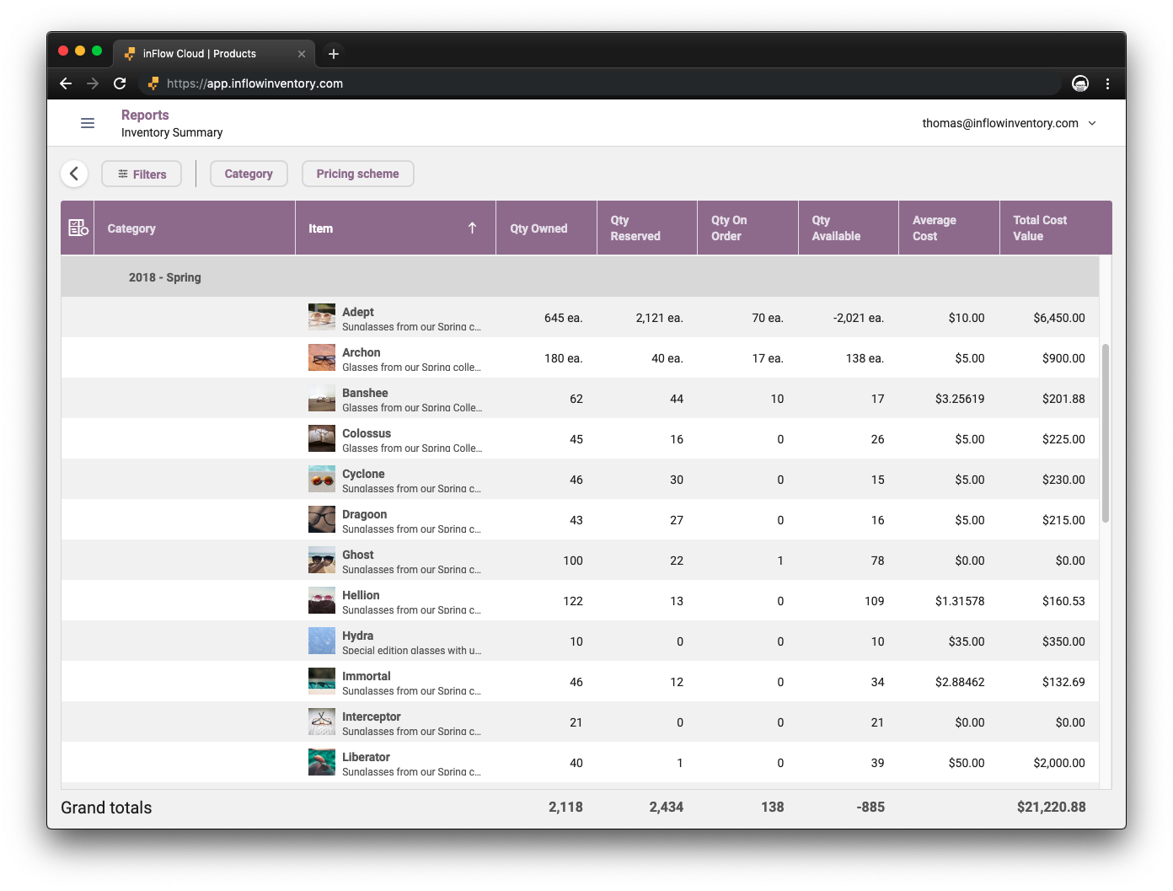Click the browser back arrow
The height and width of the screenshot is (891, 1173).
click(65, 83)
